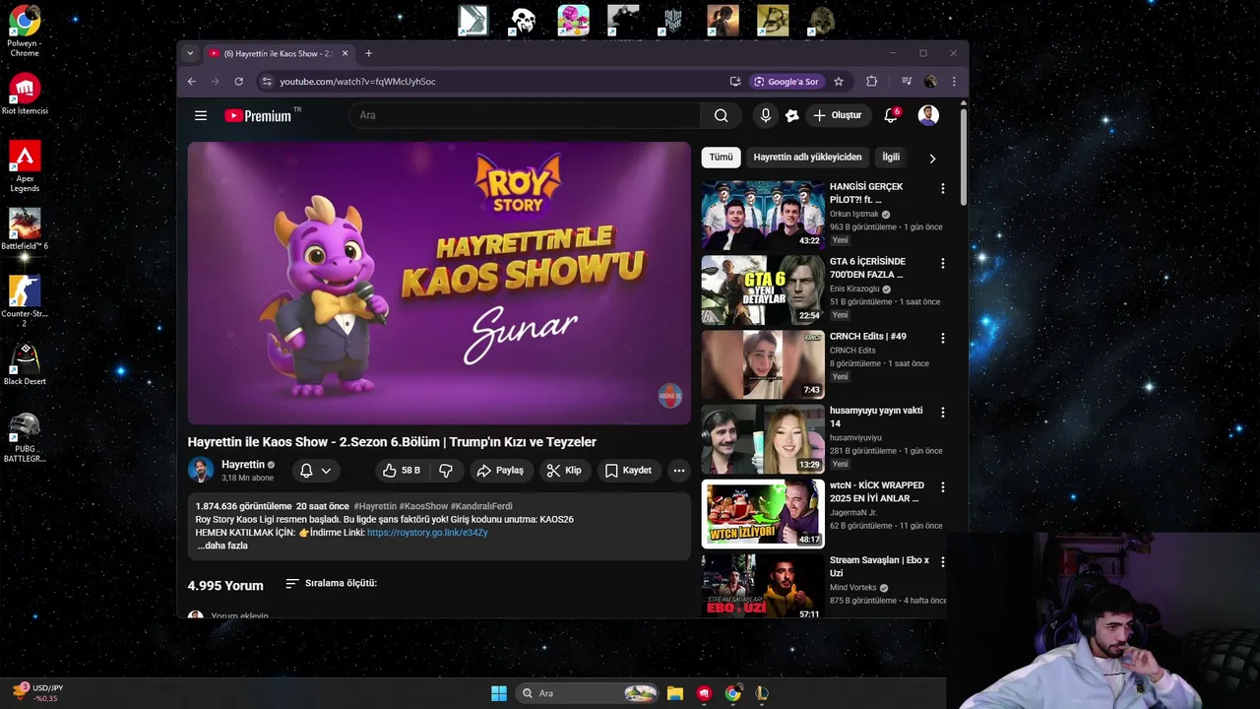Open HANGİSİ GERÇEK PİLOT video thumbnail

[763, 215]
